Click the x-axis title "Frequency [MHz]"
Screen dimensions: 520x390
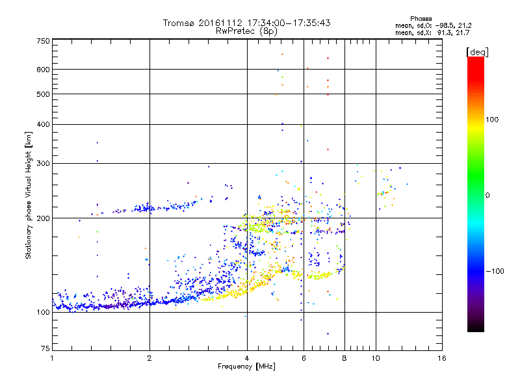[x=246, y=367]
